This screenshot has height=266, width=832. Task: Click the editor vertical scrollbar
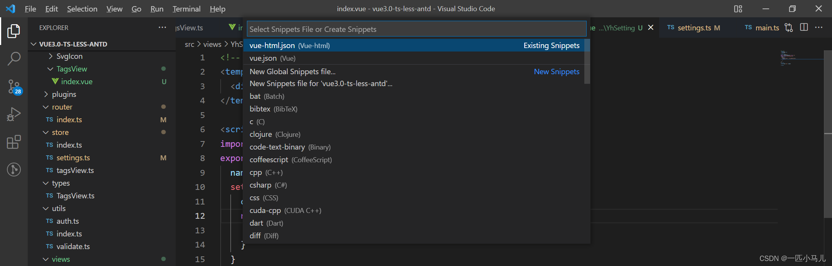pos(828,134)
